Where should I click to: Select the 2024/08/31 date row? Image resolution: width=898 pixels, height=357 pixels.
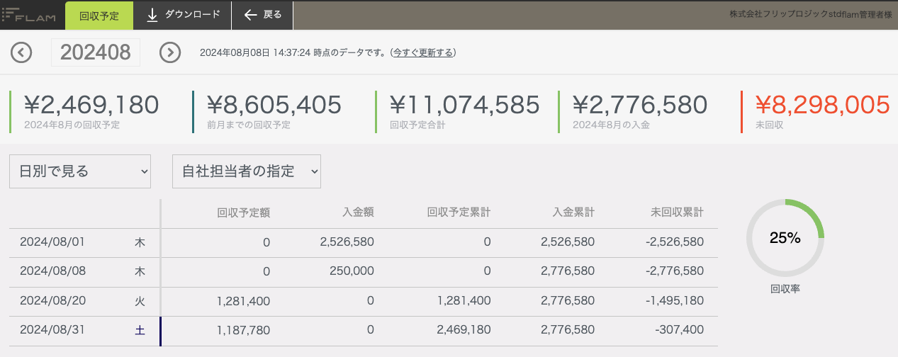click(x=364, y=331)
